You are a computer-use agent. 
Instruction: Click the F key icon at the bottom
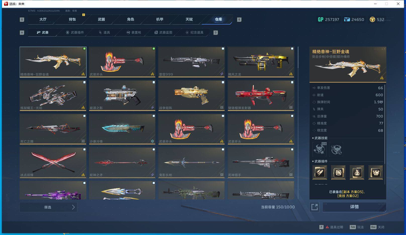coord(321,227)
